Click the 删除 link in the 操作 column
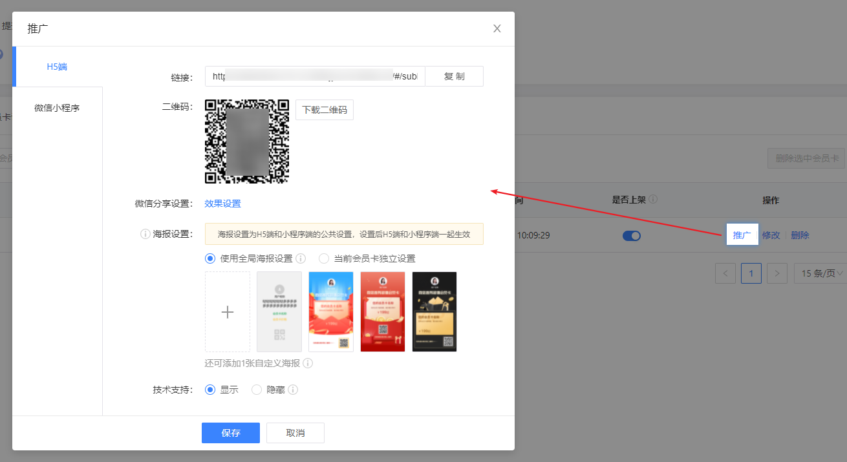Image resolution: width=847 pixels, height=462 pixels. pyautogui.click(x=800, y=235)
